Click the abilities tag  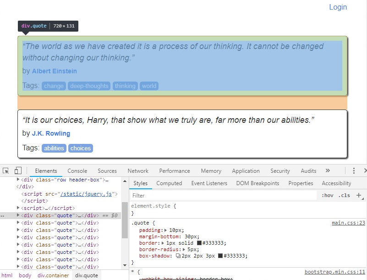pos(54,148)
